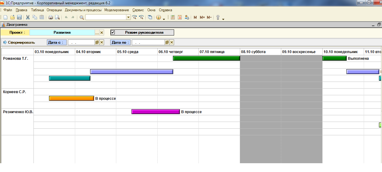Select purple bar on 10.10 понедельник
This screenshot has width=382, height=172.
[363, 72]
